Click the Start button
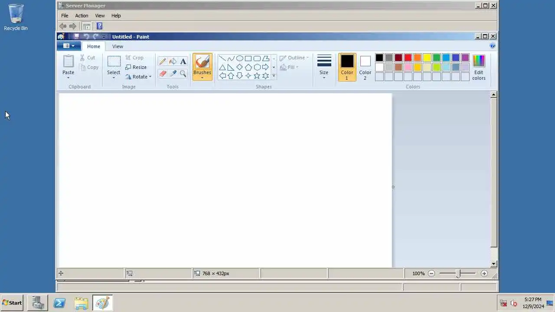555x312 pixels. (x=12, y=303)
